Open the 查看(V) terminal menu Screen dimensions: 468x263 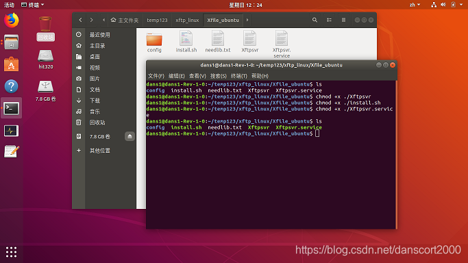pyautogui.click(x=197, y=76)
